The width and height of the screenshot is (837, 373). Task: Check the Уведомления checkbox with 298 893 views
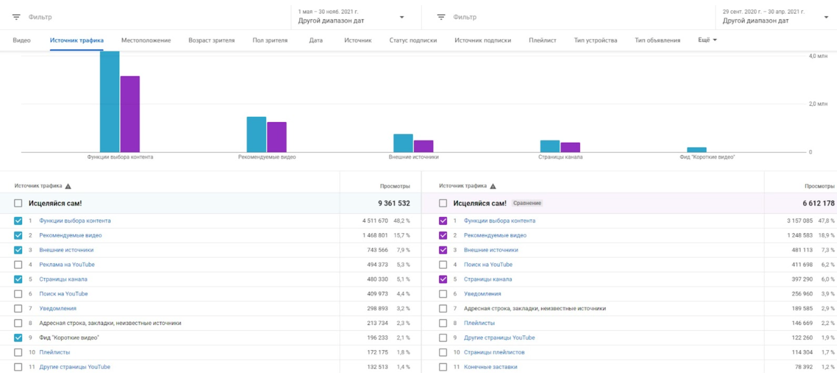(18, 308)
